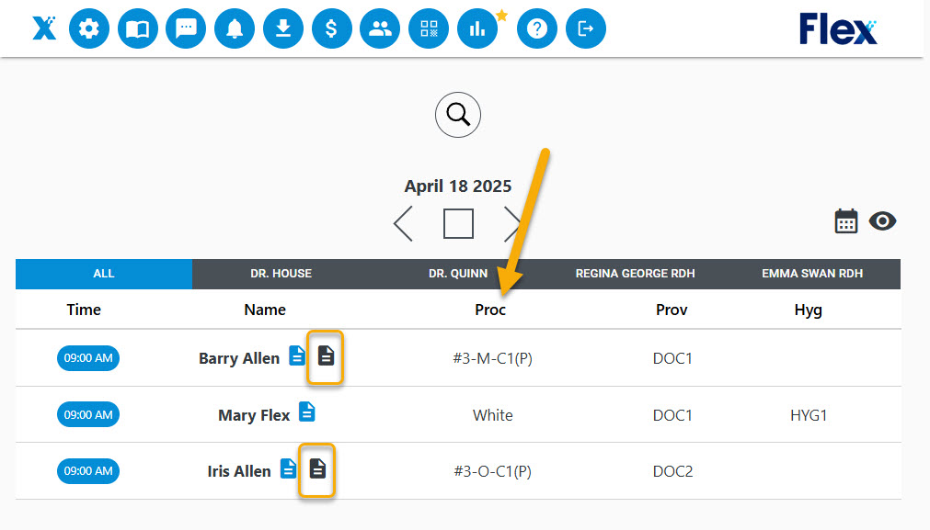930x530 pixels.
Task: Open the notifications bell icon
Action: (235, 28)
